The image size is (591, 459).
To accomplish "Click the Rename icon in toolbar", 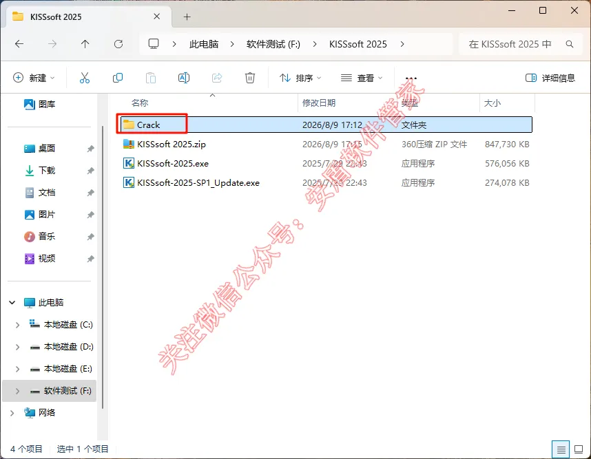I will (x=183, y=78).
